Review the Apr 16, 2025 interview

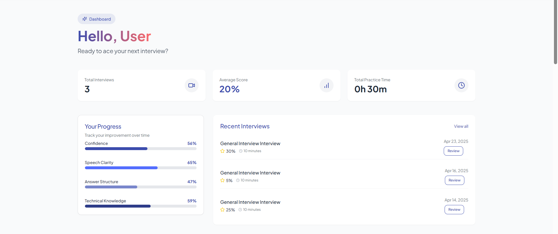[454, 180]
